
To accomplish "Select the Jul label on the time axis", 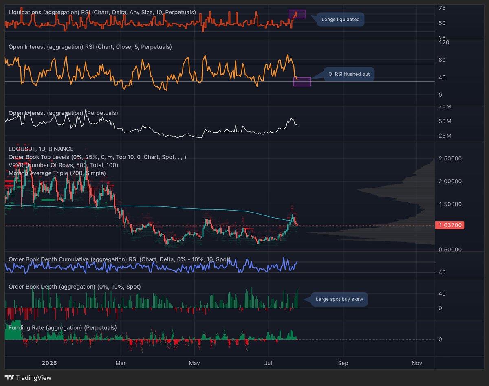I will pyautogui.click(x=268, y=363).
